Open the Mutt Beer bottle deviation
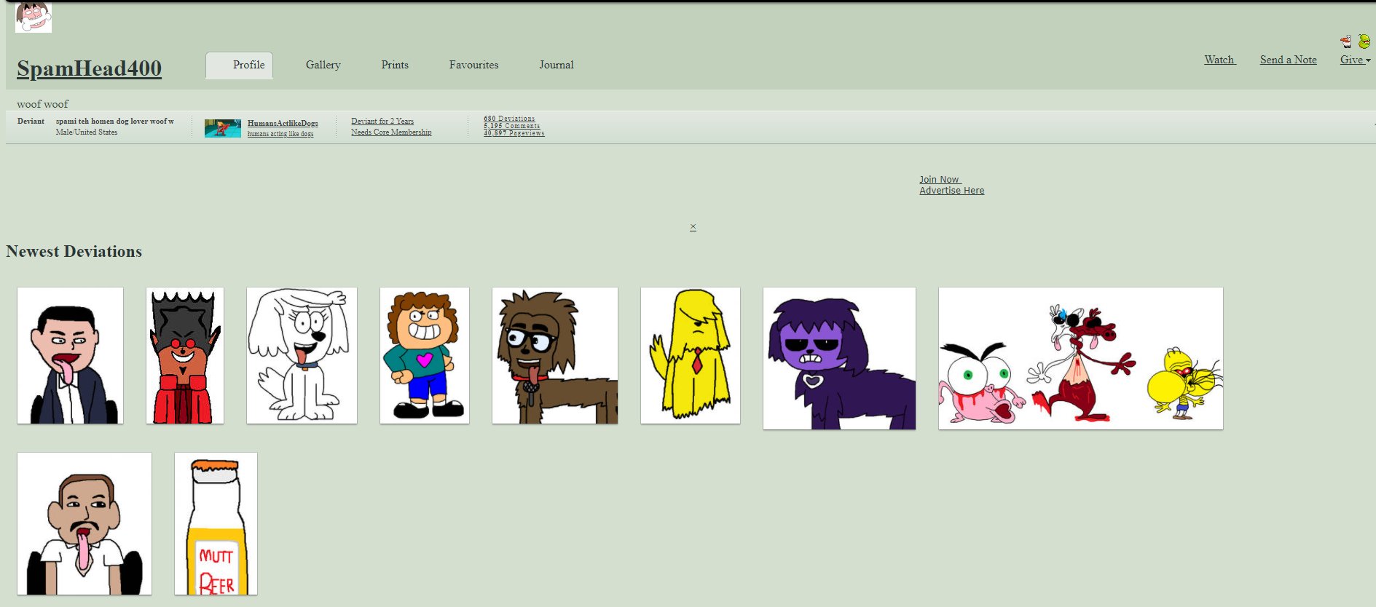1376x607 pixels. click(x=216, y=523)
